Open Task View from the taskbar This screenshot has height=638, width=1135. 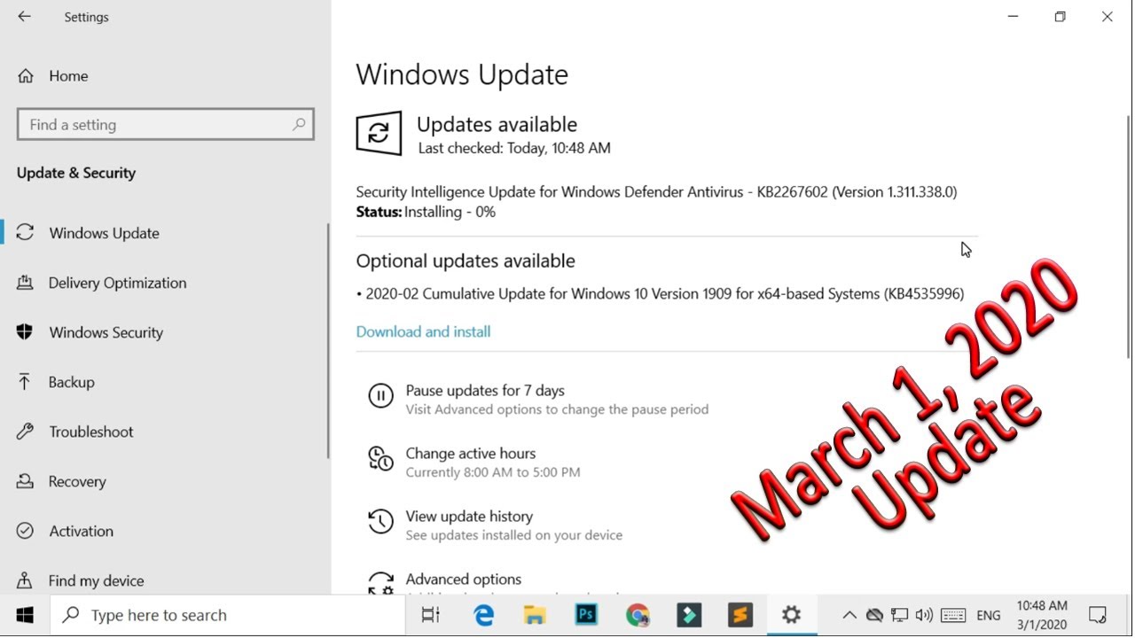(x=431, y=615)
